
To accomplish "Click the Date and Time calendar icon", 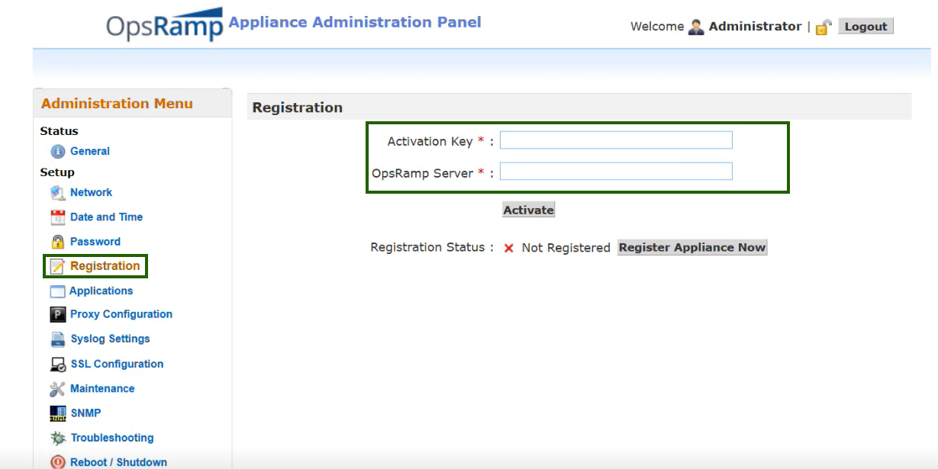I will pos(58,217).
